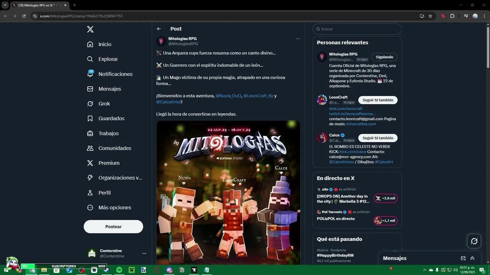Open Chrome three-dot menu
Screen dimensions: 490x275
(x=484, y=16)
